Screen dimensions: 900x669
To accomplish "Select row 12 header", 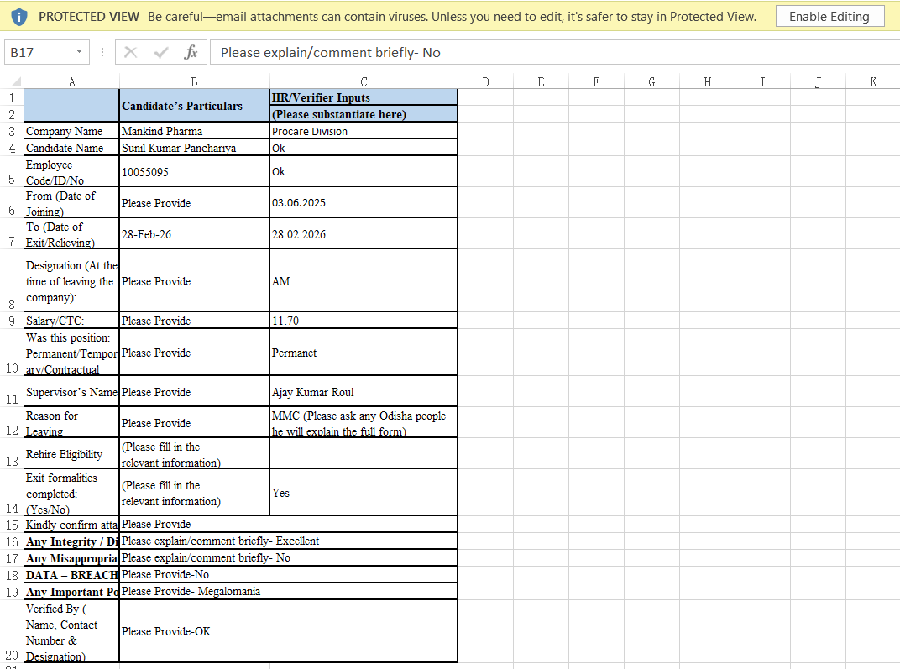I will click(12, 422).
